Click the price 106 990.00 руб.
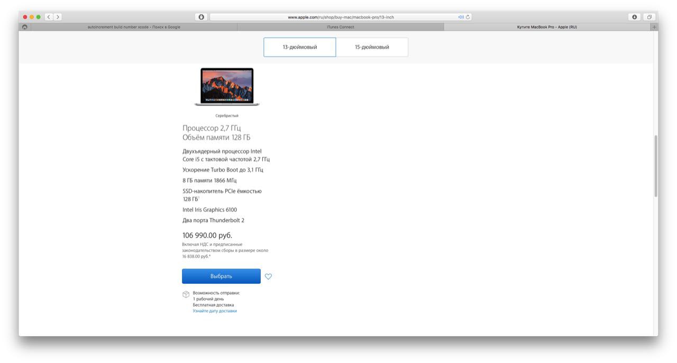 point(207,235)
